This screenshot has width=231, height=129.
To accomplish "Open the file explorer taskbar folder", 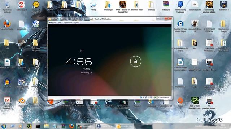I will click(46, 126).
